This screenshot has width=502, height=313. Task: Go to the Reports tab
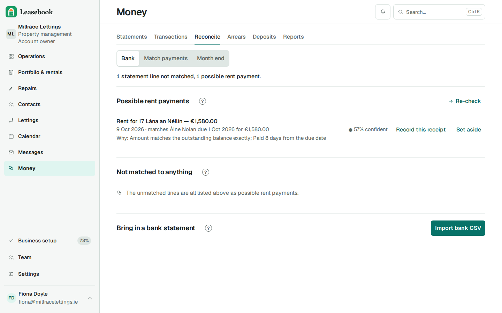coord(293,37)
